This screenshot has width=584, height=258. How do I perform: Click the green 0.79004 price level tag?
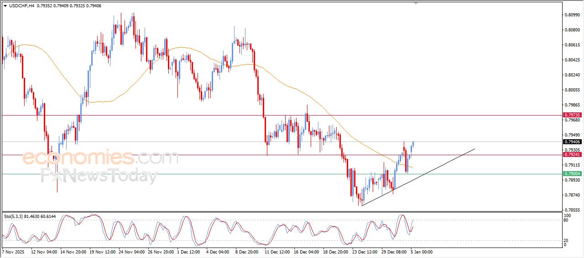click(x=573, y=174)
